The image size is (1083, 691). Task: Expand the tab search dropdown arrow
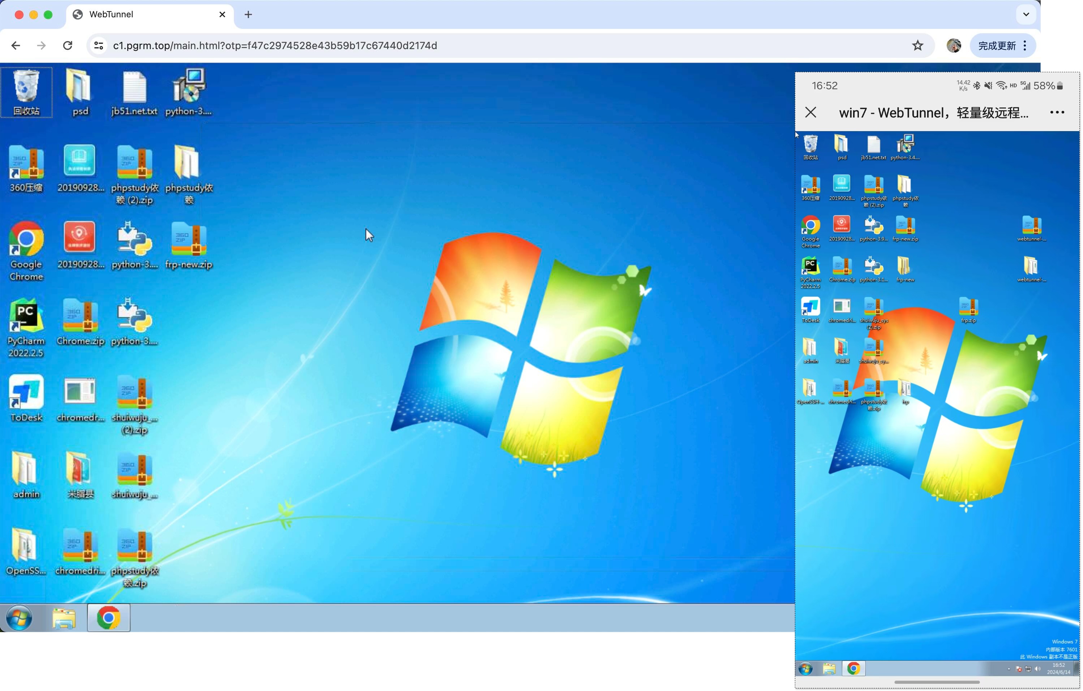click(1026, 14)
